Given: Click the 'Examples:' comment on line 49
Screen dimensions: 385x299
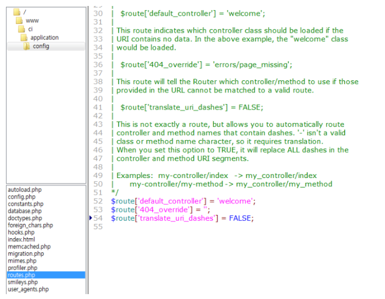Looking at the screenshot, I should click(x=135, y=176).
